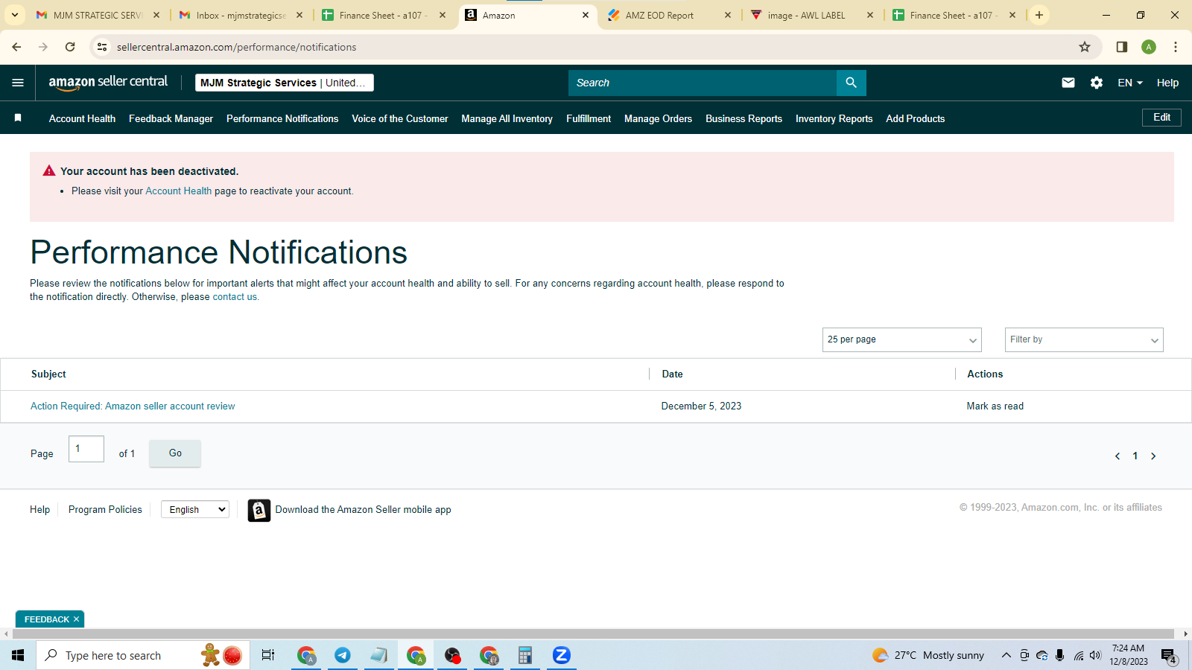Open the Chrome profile avatar
1192x670 pixels.
click(1149, 47)
